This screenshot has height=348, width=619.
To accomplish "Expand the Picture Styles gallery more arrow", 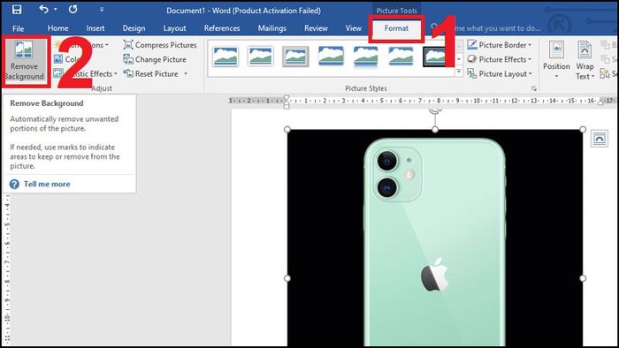I will (459, 72).
